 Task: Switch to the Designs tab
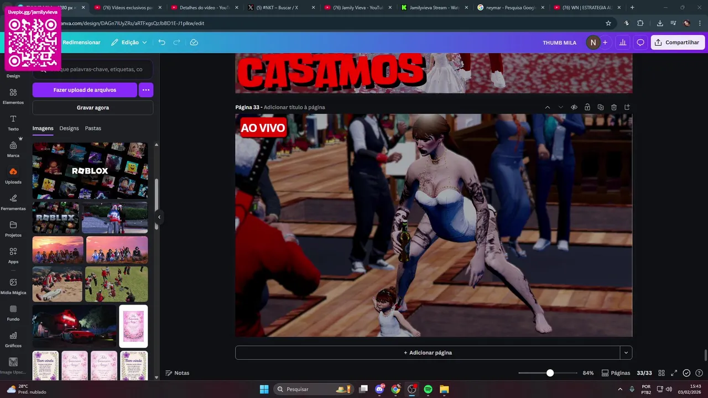pyautogui.click(x=69, y=128)
